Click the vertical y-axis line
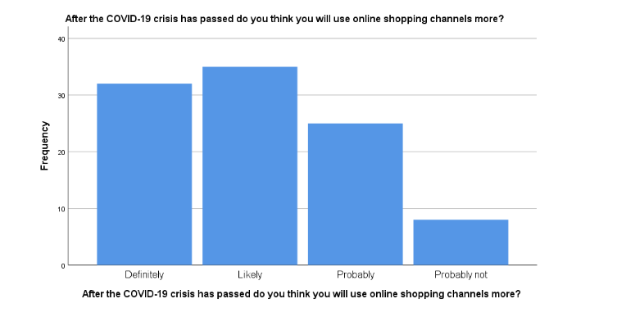Screen dimensions: 626x326 (68, 146)
